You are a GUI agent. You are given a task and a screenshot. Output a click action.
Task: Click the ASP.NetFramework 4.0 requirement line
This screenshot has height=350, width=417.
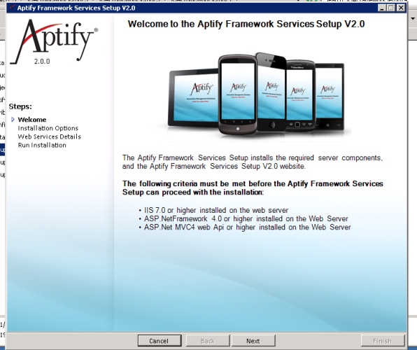pyautogui.click(x=246, y=219)
